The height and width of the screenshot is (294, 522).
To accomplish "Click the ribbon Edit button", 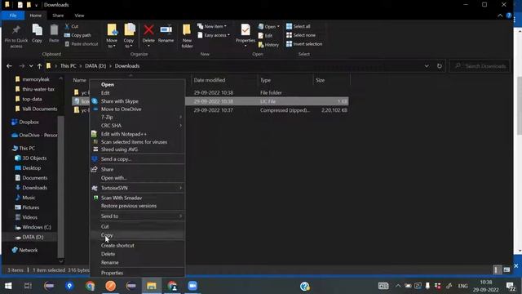I will (265, 35).
